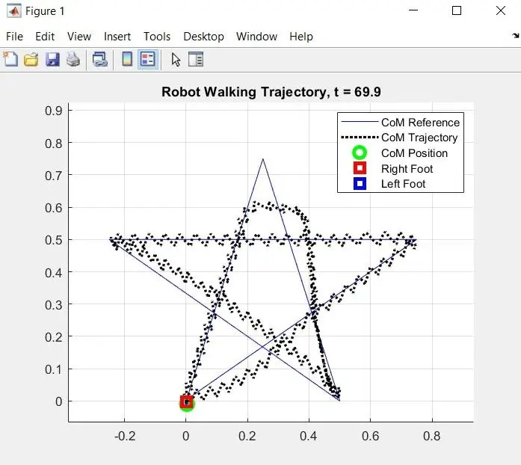This screenshot has height=465, width=521.
Task: Click the red square legend marker
Action: click(360, 168)
